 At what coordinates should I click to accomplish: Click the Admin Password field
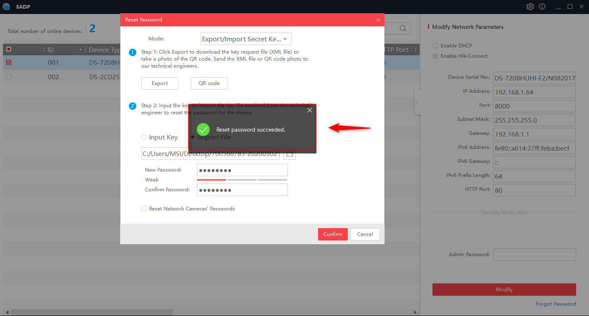point(534,255)
